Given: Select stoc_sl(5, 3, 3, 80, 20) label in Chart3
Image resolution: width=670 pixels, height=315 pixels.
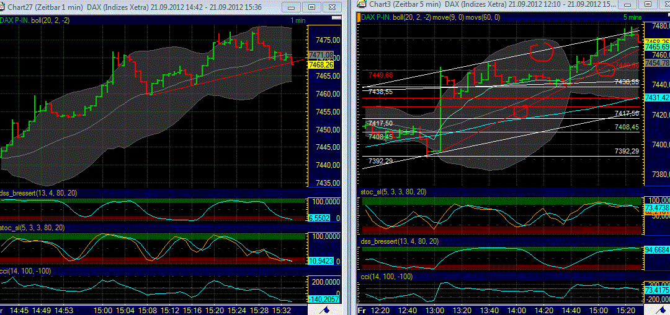Looking at the screenshot, I should (393, 192).
